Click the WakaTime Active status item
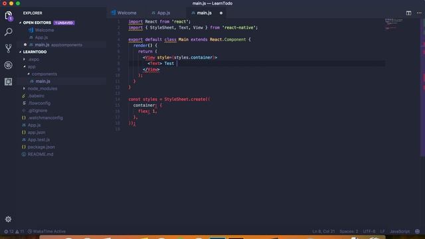The height and width of the screenshot is (239, 425). click(46, 232)
